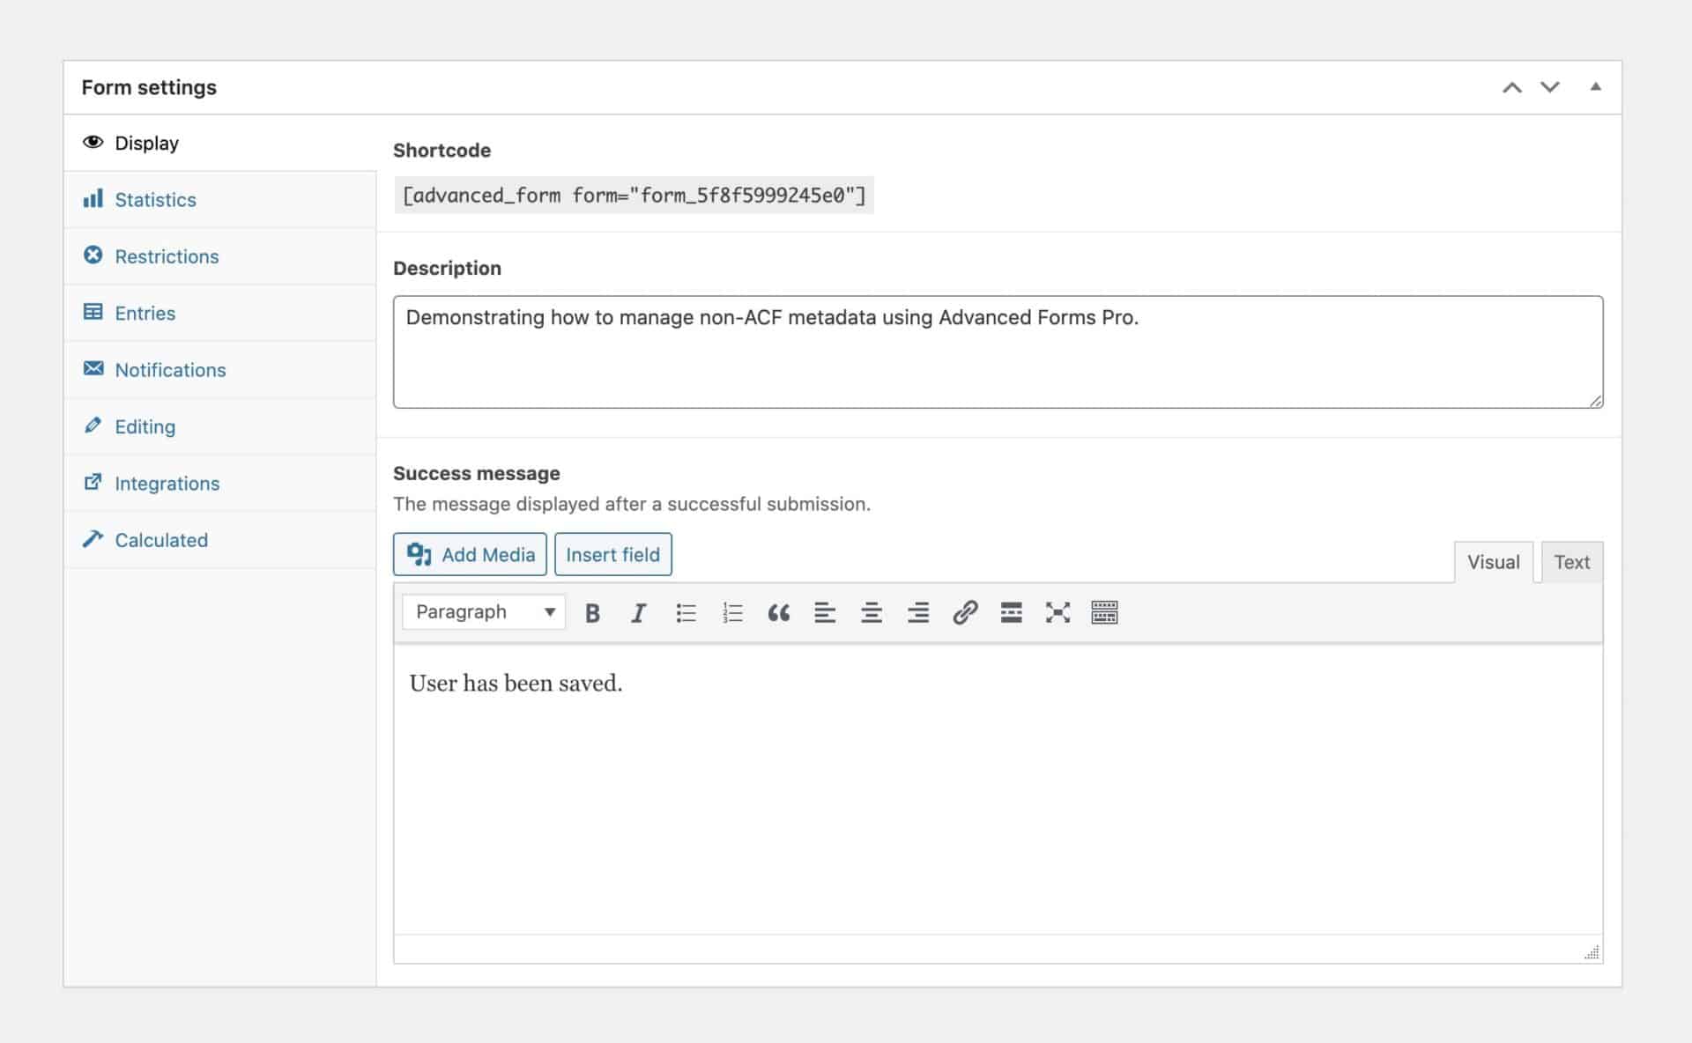Insert a Read More tag
This screenshot has height=1043, width=1692.
(x=1011, y=612)
